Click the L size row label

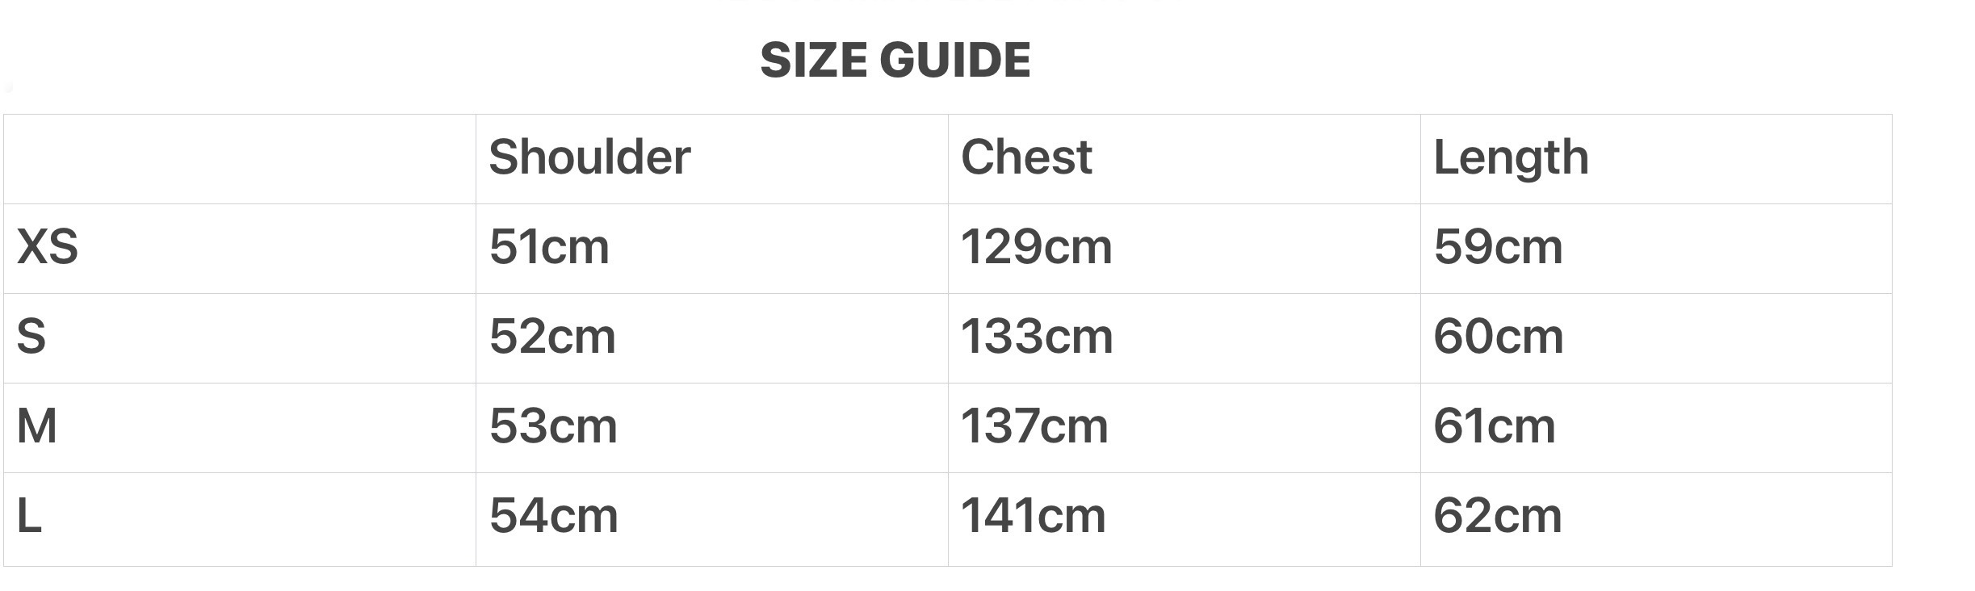coord(29,515)
